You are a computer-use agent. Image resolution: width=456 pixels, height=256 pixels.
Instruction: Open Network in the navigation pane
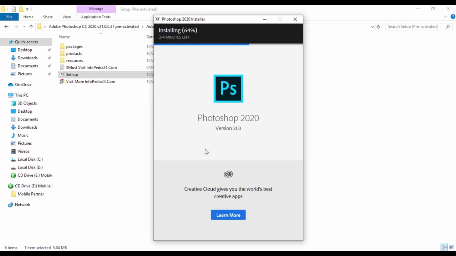pos(22,205)
